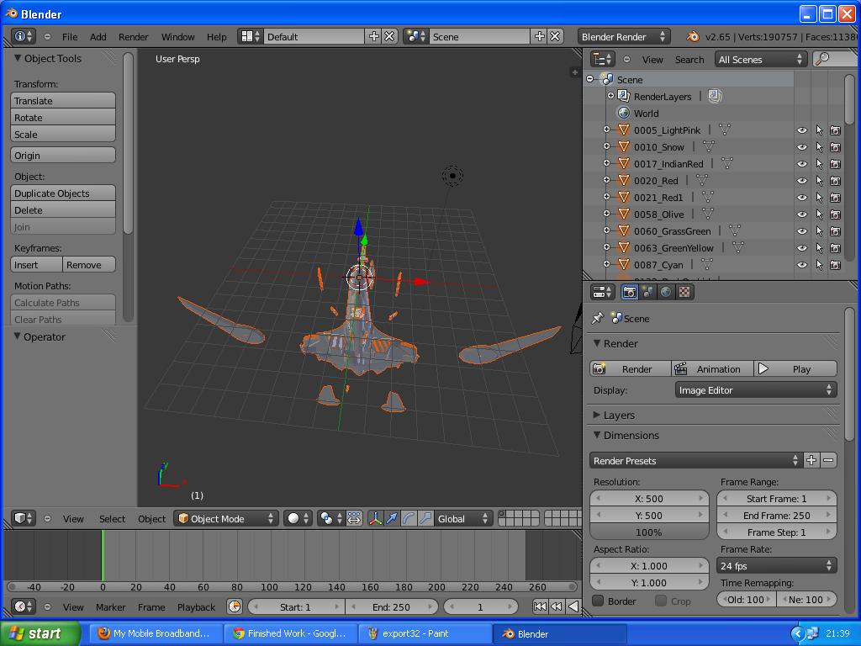
Task: Click the Duplicate Objects button
Action: [x=63, y=193]
